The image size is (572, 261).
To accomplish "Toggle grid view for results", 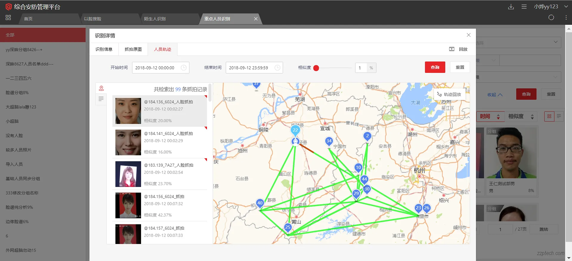I will pos(549,116).
